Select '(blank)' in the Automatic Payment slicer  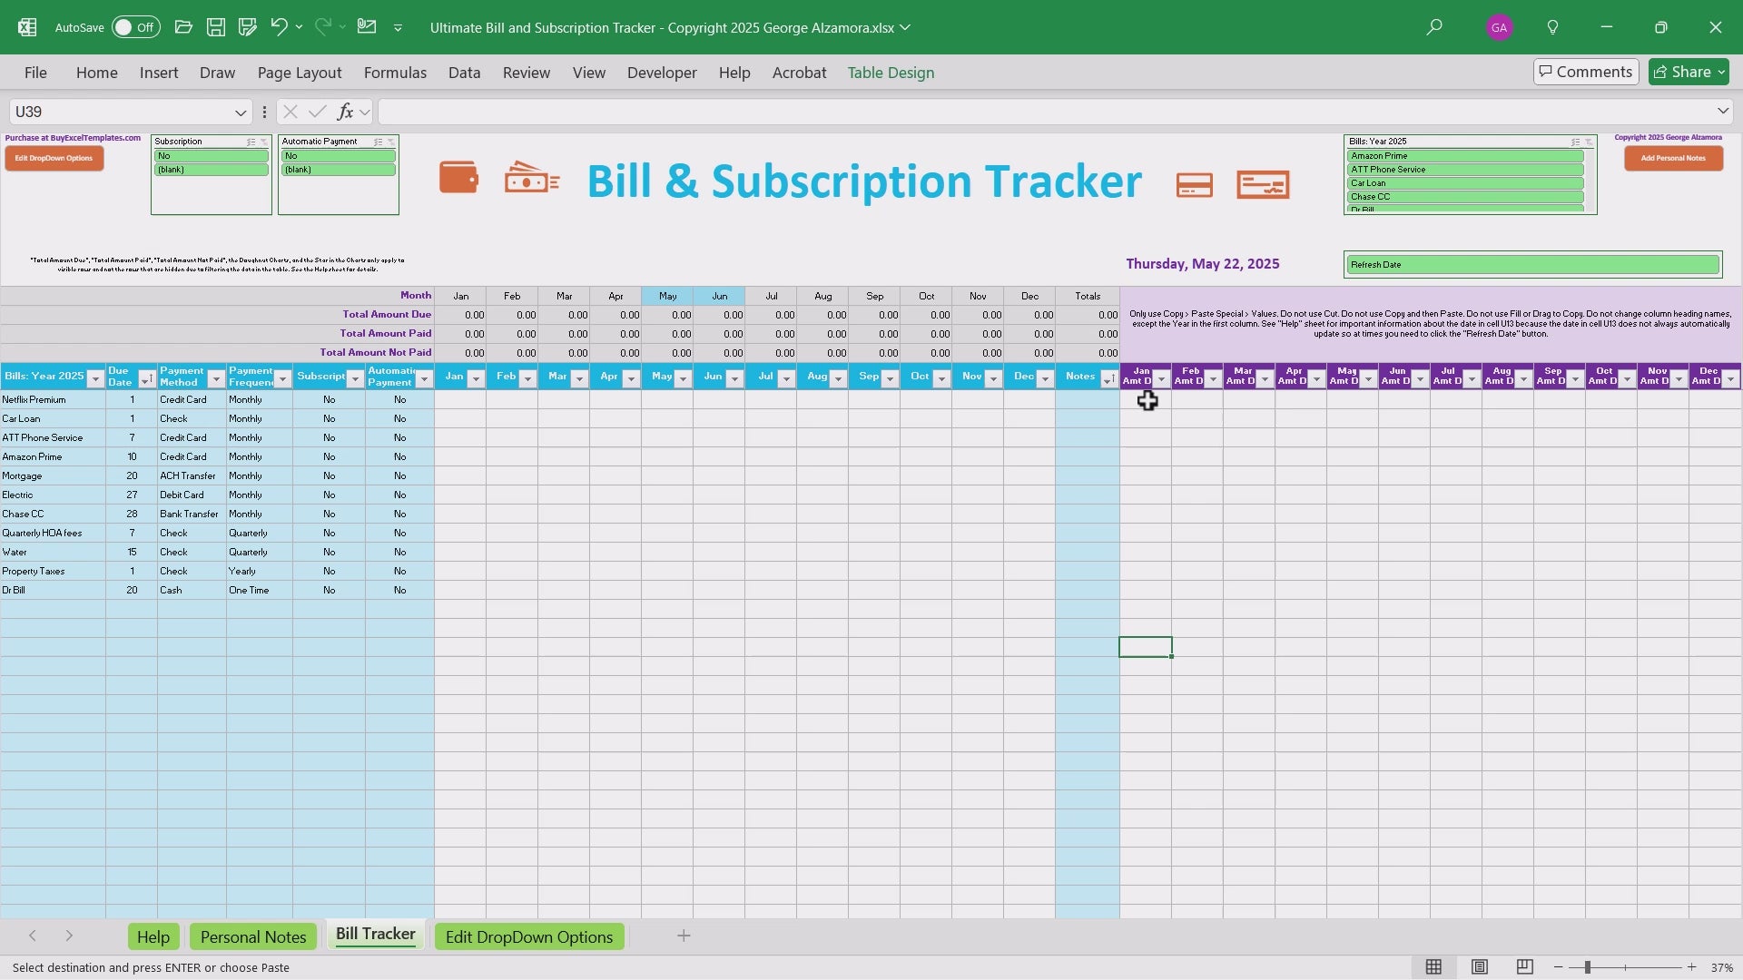(339, 170)
